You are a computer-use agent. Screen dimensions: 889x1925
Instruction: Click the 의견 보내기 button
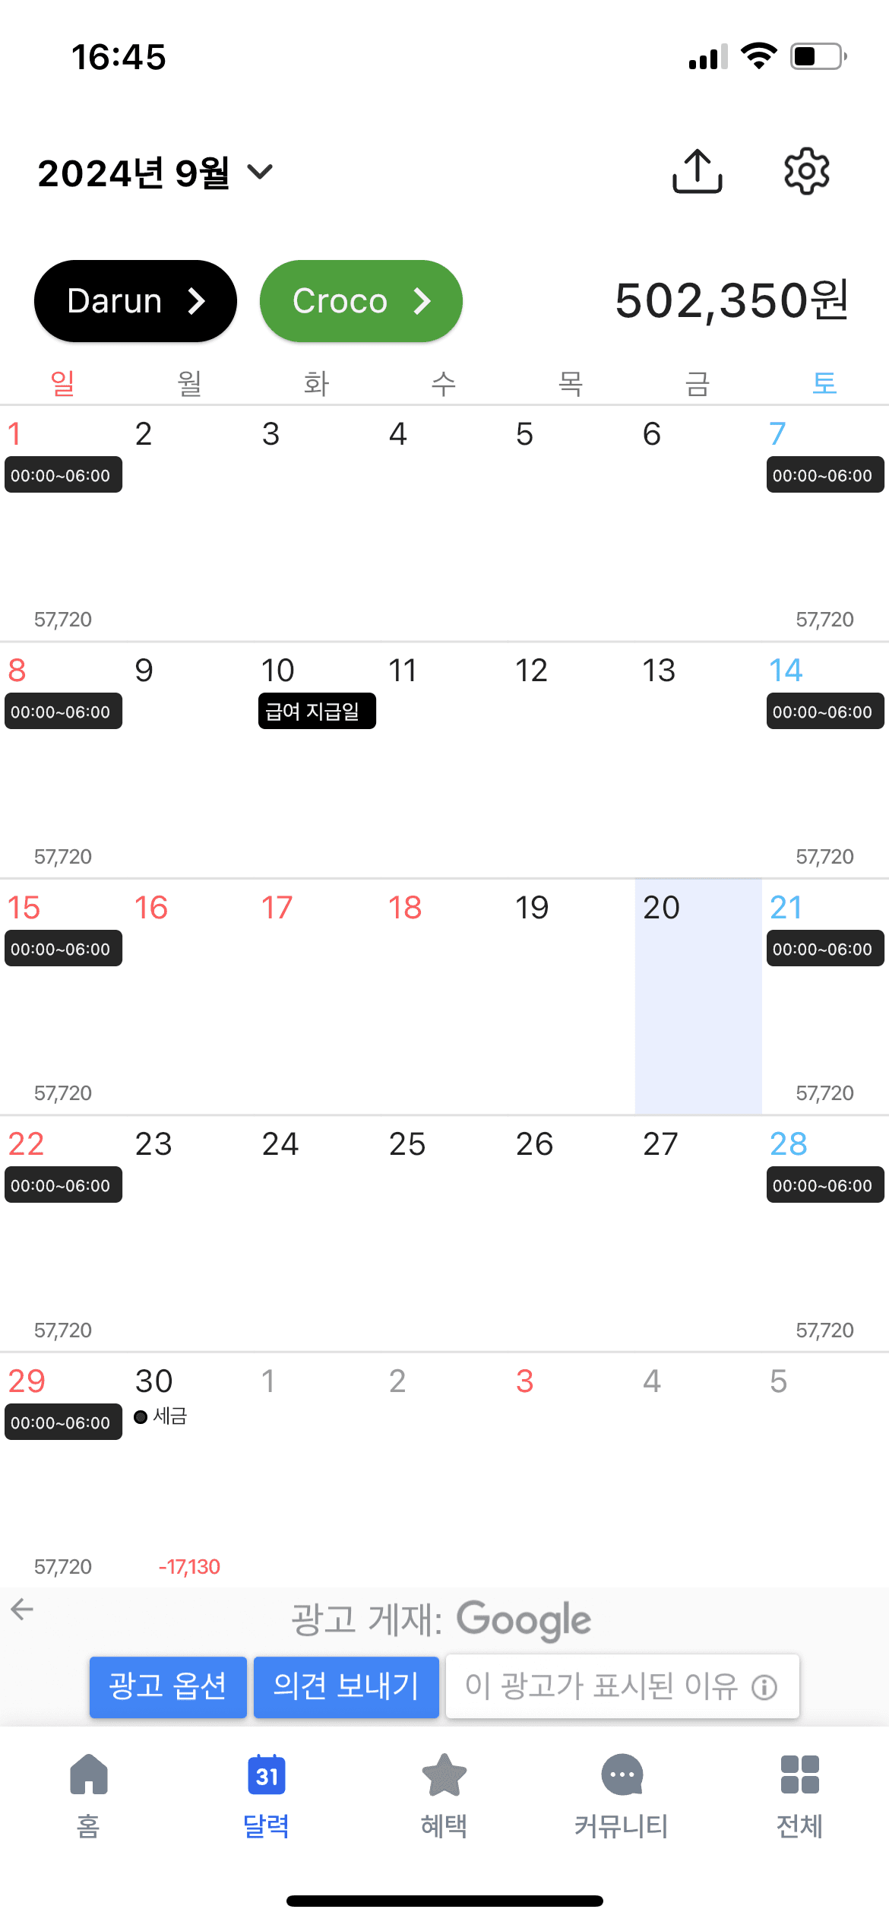point(346,1686)
